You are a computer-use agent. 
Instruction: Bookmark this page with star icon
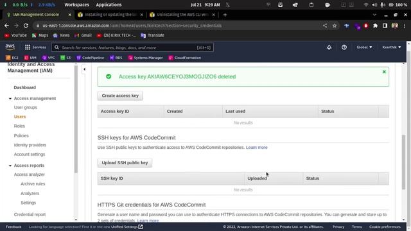click(x=335, y=26)
